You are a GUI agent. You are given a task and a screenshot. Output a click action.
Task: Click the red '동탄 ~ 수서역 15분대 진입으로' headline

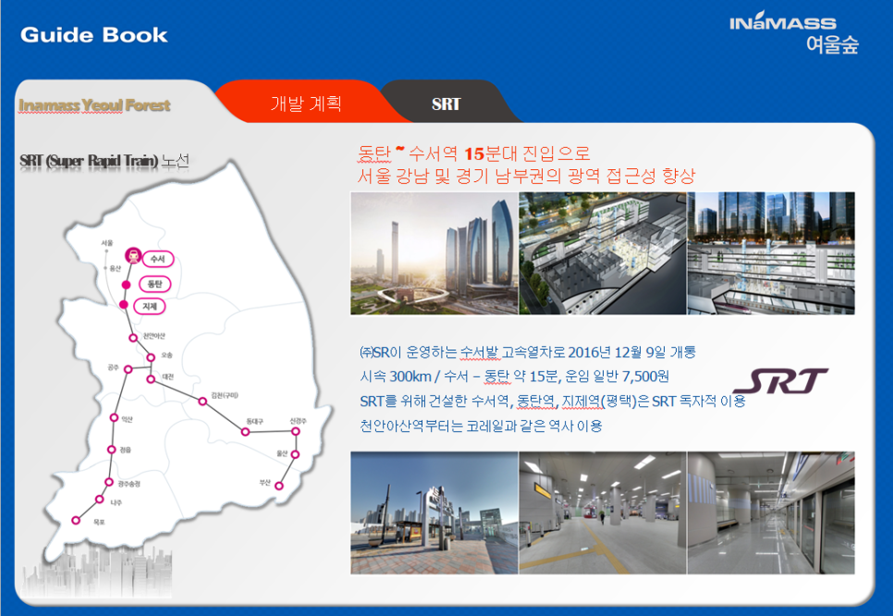pos(474,154)
